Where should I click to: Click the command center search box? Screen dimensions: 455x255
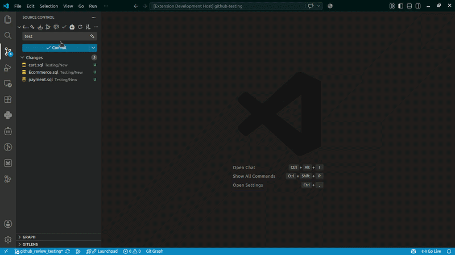228,6
